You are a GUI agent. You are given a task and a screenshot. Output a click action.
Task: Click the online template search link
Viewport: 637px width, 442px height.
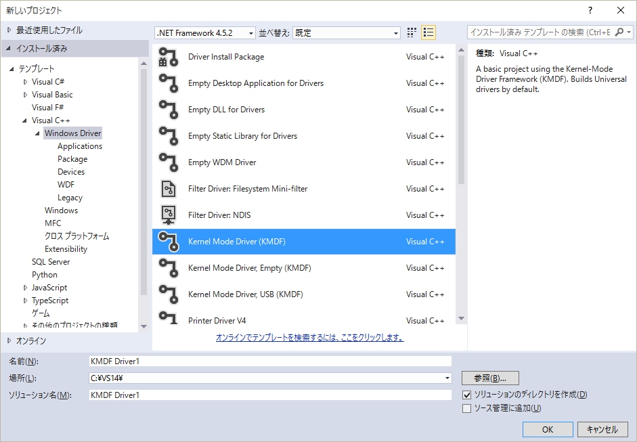309,337
